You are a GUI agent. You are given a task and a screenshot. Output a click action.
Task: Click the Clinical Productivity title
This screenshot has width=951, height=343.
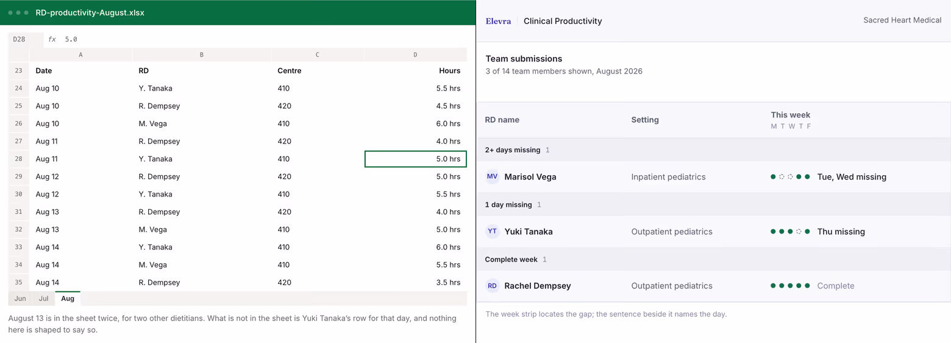pos(563,21)
